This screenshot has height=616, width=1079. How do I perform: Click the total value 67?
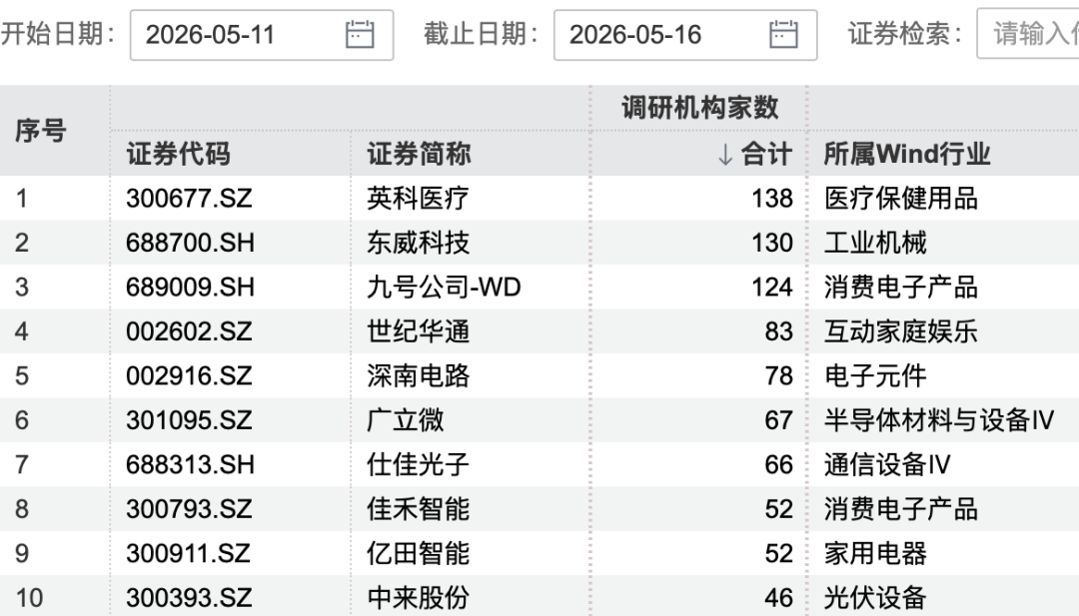point(779,420)
